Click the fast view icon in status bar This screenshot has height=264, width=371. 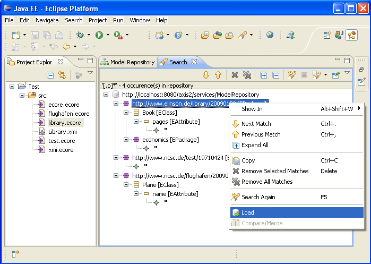tap(16, 253)
